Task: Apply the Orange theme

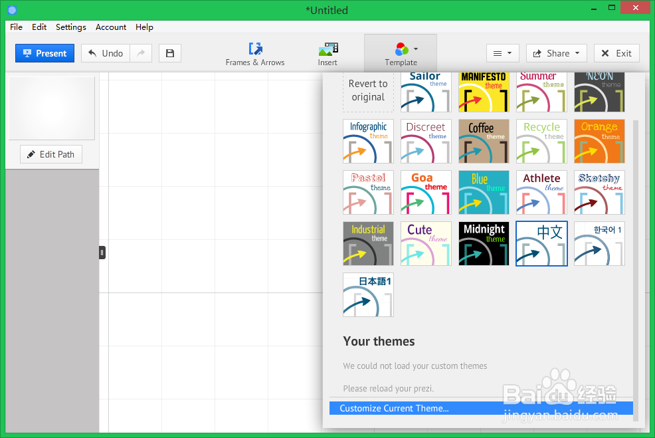Action: (x=599, y=142)
